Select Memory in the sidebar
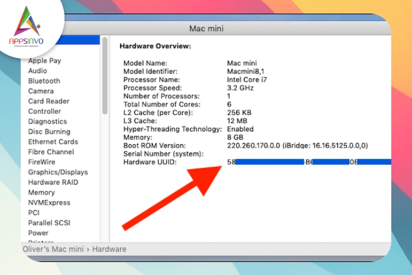 pos(41,192)
